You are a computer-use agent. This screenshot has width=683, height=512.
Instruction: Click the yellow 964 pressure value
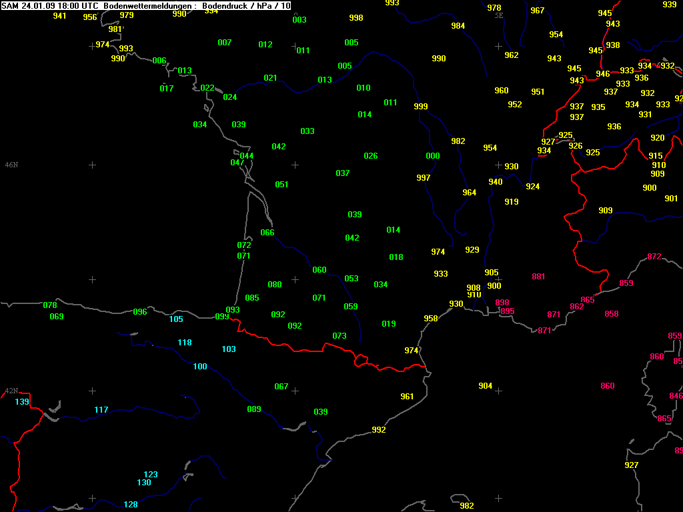[x=470, y=193]
